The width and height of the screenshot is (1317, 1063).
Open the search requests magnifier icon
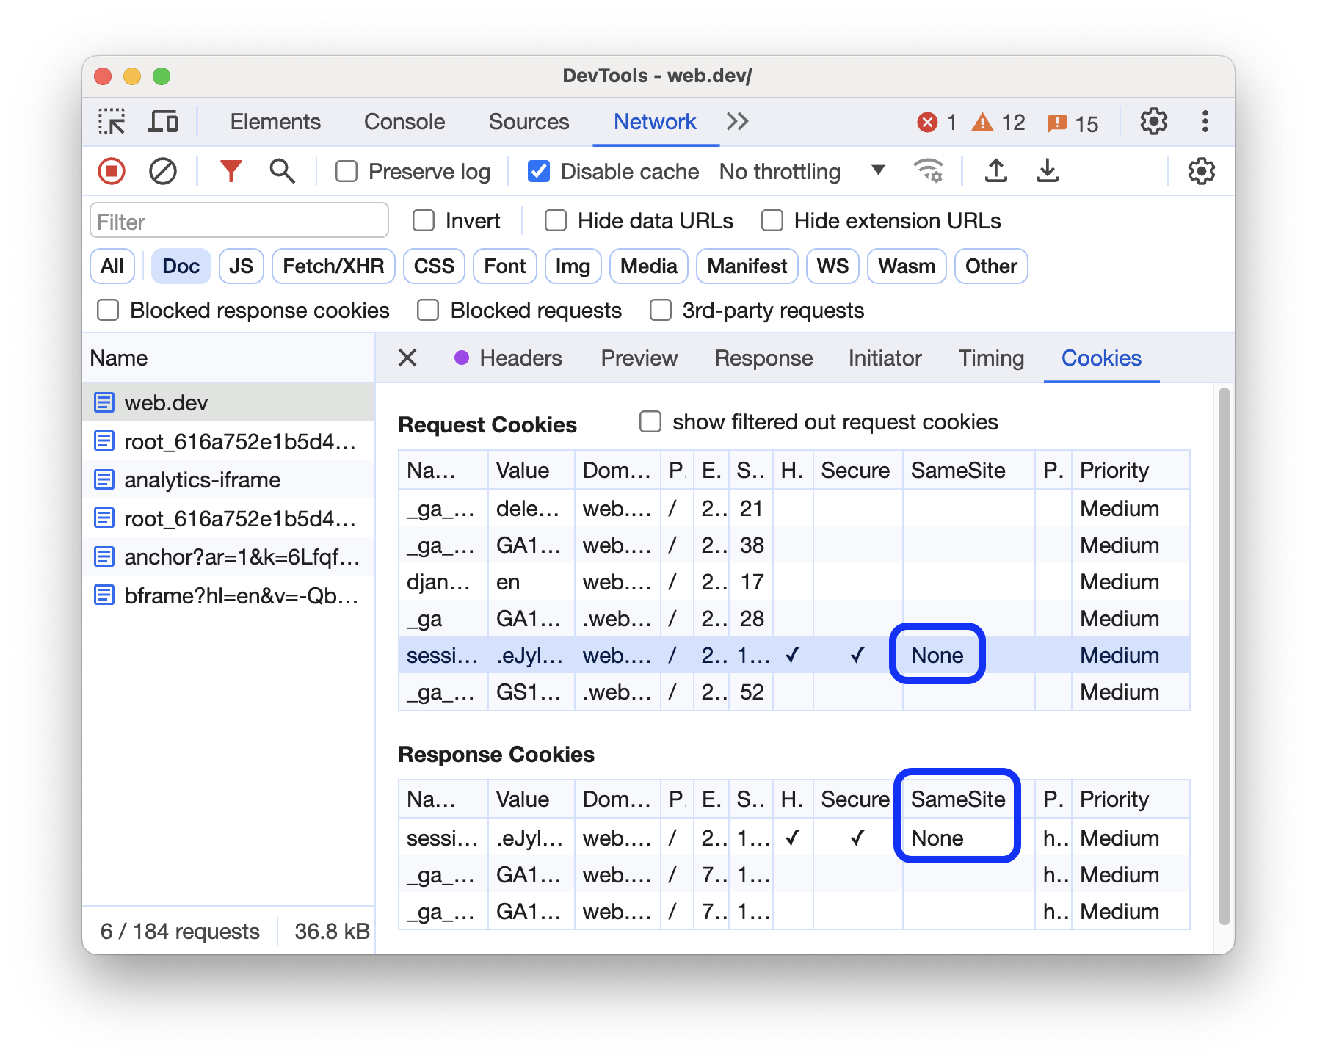click(x=282, y=171)
